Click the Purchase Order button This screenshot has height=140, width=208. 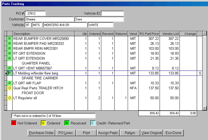[41, 133]
